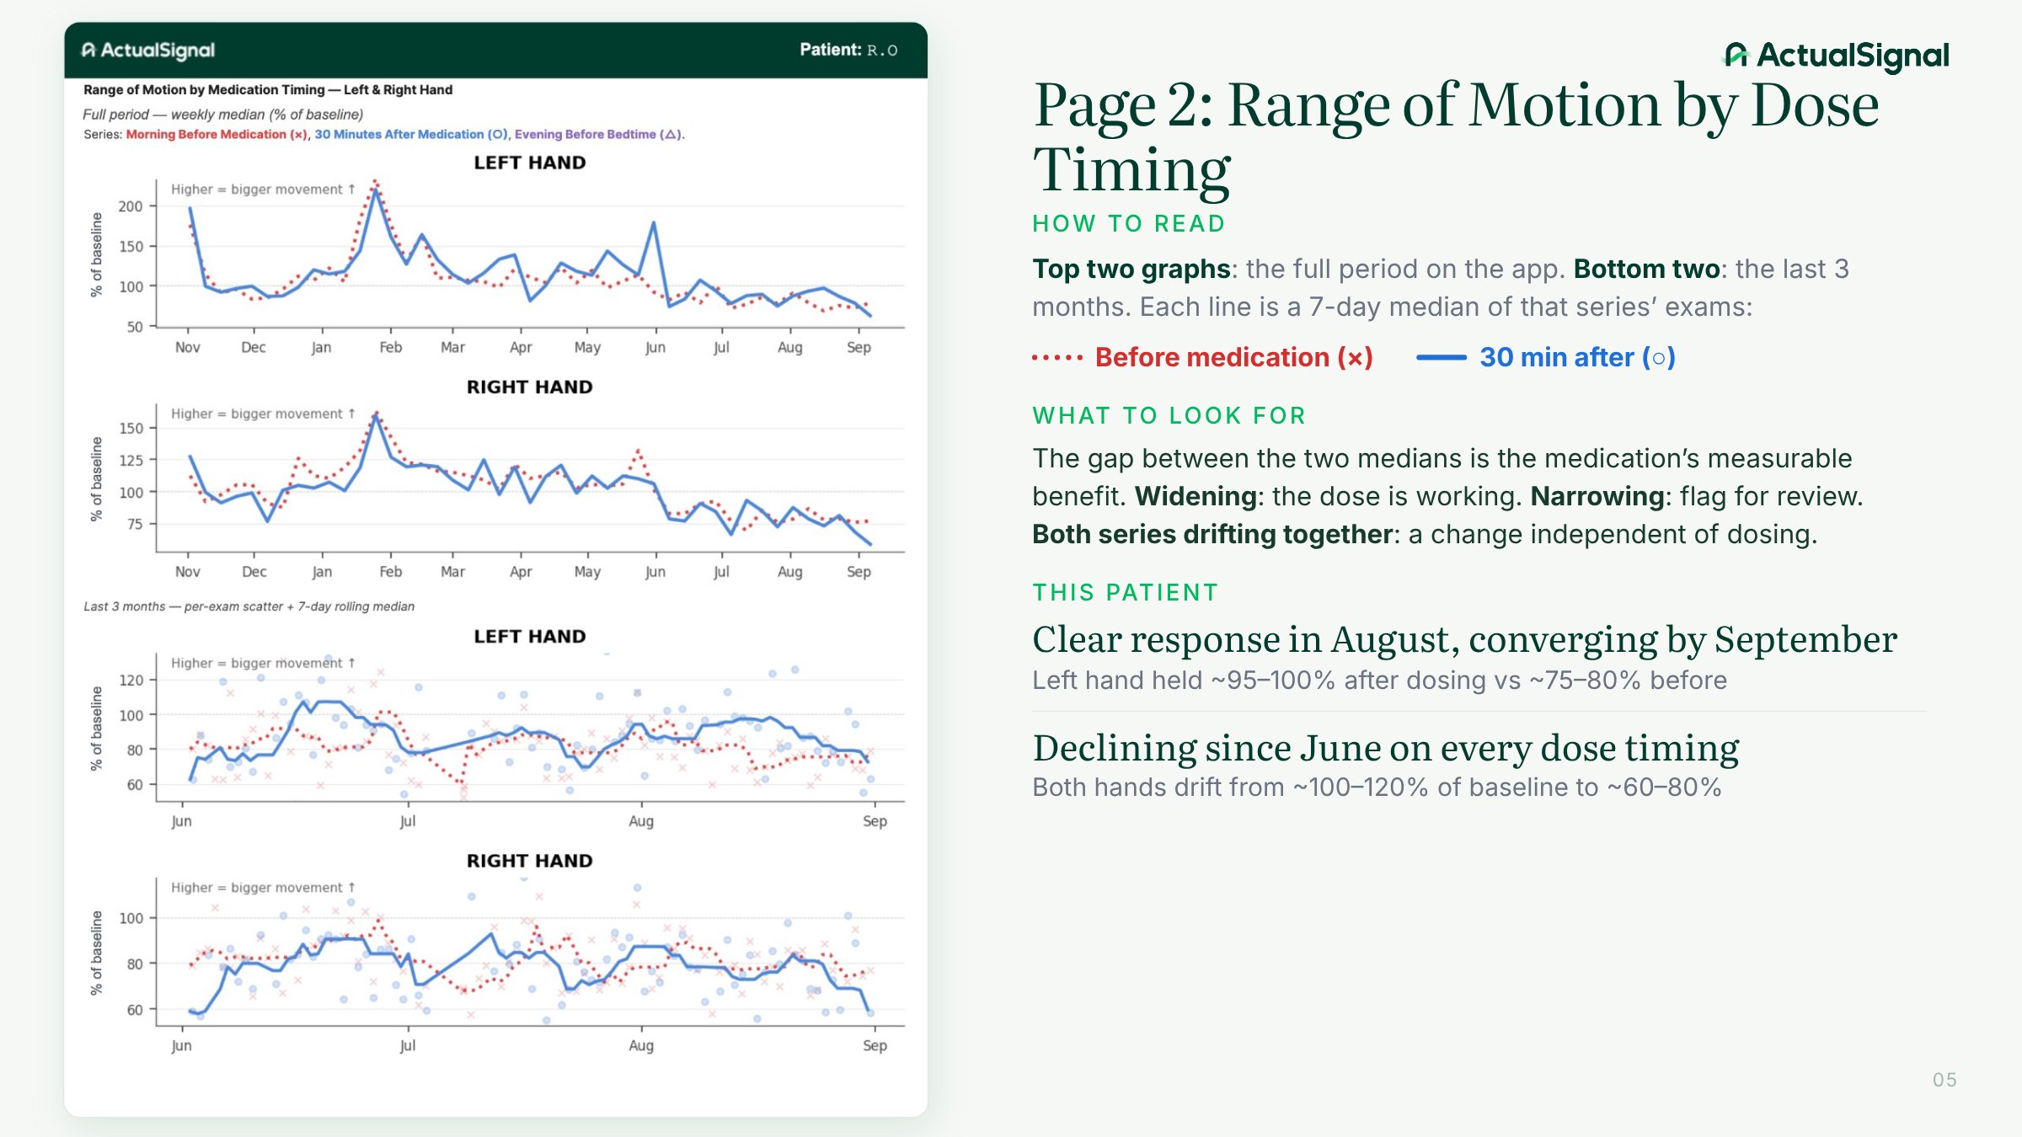Click the first RIGHT HAND chart title
2022x1137 pixels.
[530, 387]
